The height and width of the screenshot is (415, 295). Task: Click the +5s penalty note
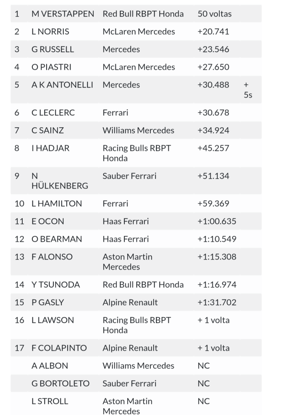[x=248, y=90]
